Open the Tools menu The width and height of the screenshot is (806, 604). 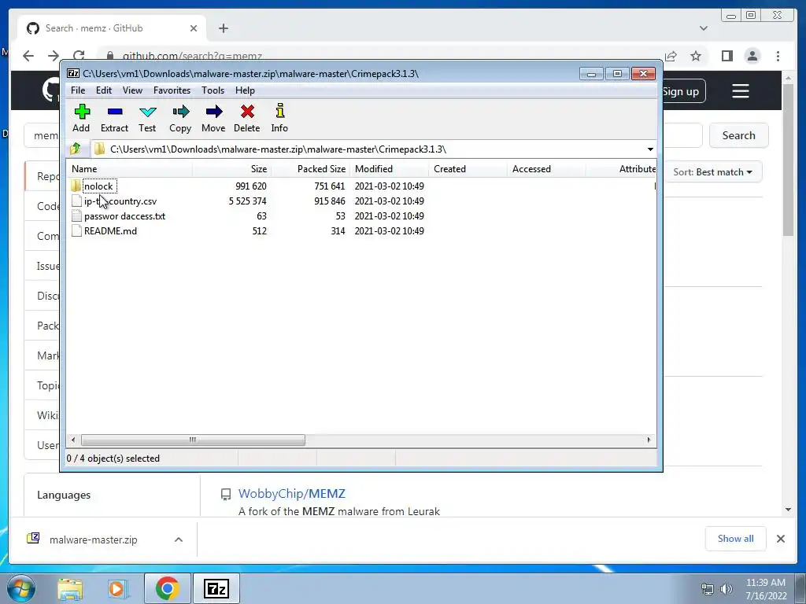pos(213,90)
